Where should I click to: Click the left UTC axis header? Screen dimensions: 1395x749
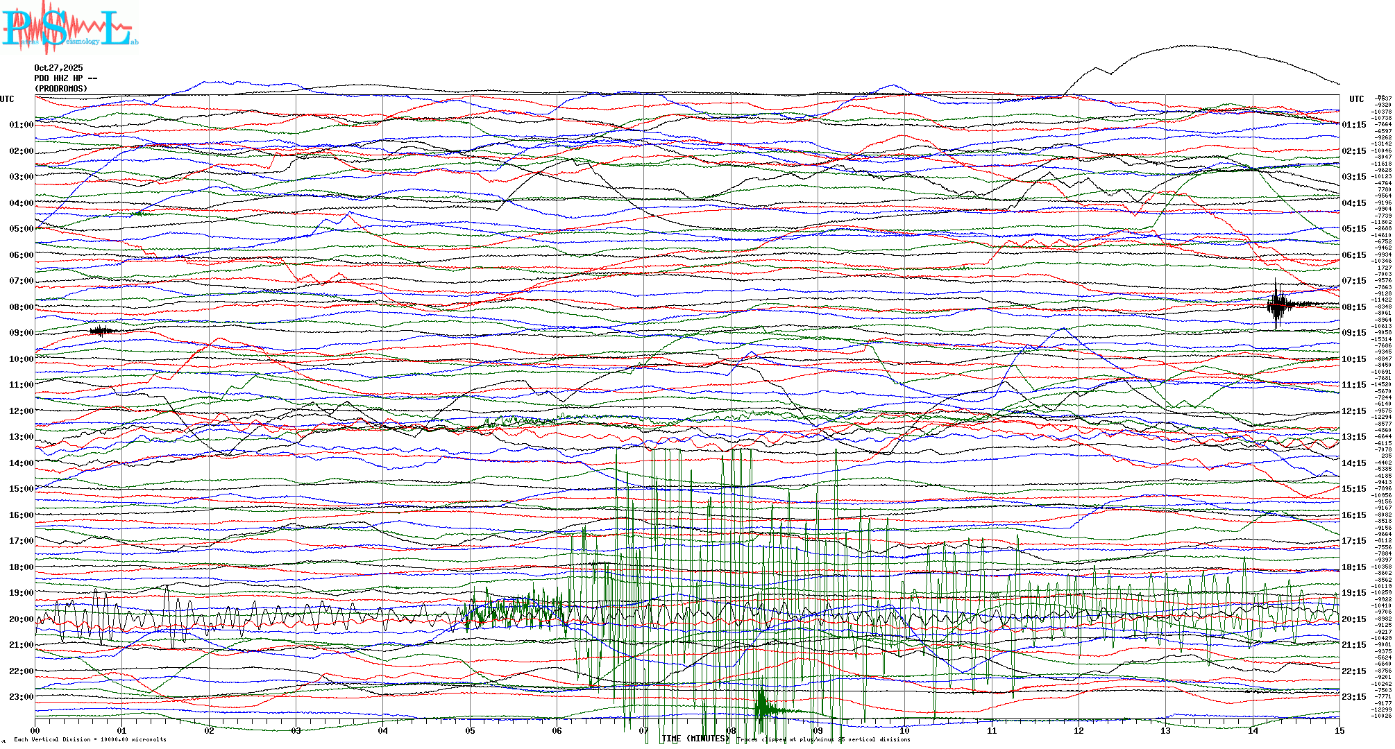coord(7,99)
